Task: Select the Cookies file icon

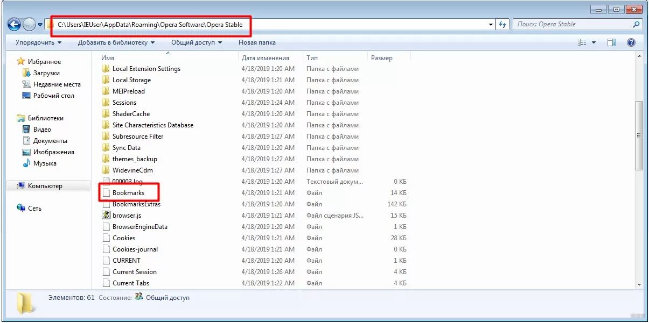Action: point(106,238)
